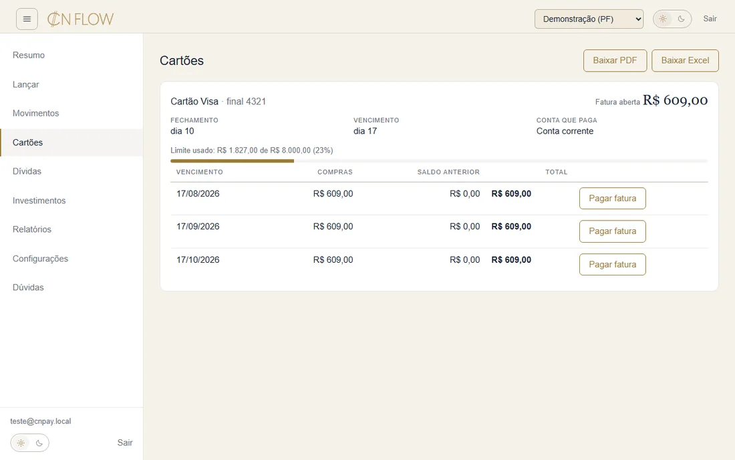The height and width of the screenshot is (460, 735).
Task: Click the Total column header
Action: tap(557, 172)
